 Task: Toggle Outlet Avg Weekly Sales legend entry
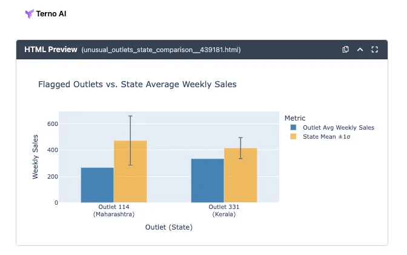pos(338,128)
